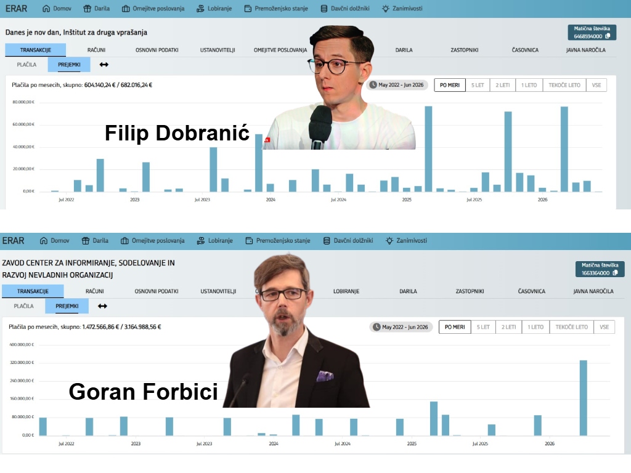Choose 1 LETO in Zavod Center chart
The width and height of the screenshot is (631, 473).
coord(535,327)
